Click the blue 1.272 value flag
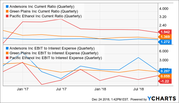179x103 pixels. click(x=165, y=42)
